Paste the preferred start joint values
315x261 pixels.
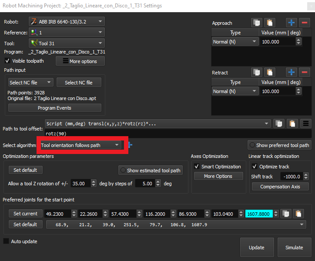[x=298, y=214]
